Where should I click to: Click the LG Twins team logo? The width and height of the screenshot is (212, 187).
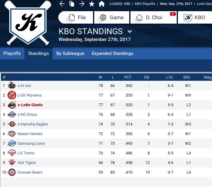click(x=12, y=153)
